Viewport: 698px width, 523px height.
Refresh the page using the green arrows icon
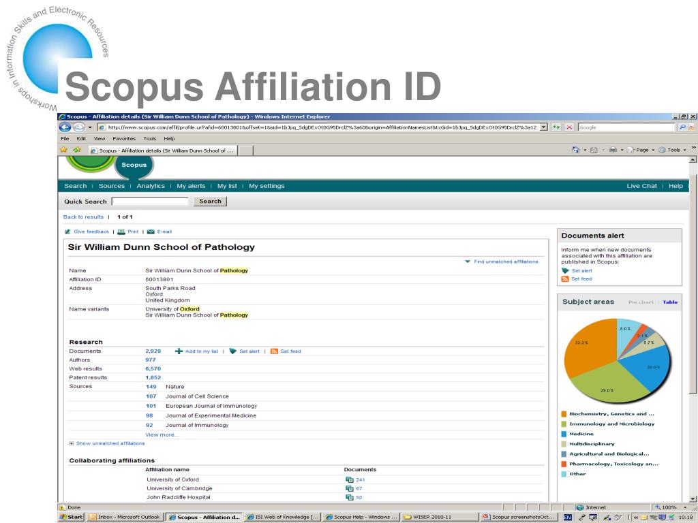click(556, 127)
